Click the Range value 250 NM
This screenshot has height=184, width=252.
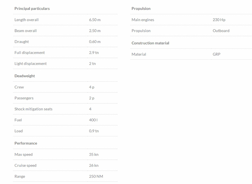(96, 176)
